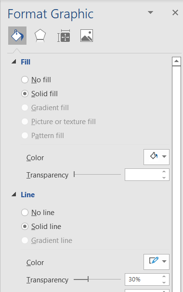
Task: Open the fill Color dropdown arrow
Action: pos(164,156)
